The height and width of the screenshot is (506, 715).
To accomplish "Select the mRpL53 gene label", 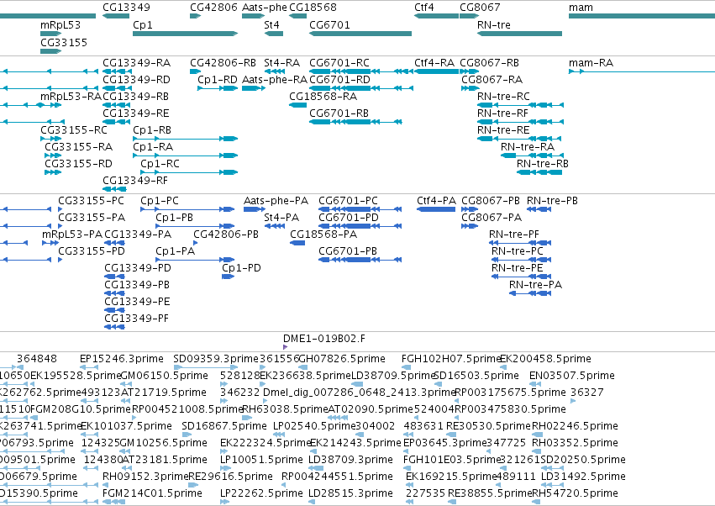I will (60, 24).
